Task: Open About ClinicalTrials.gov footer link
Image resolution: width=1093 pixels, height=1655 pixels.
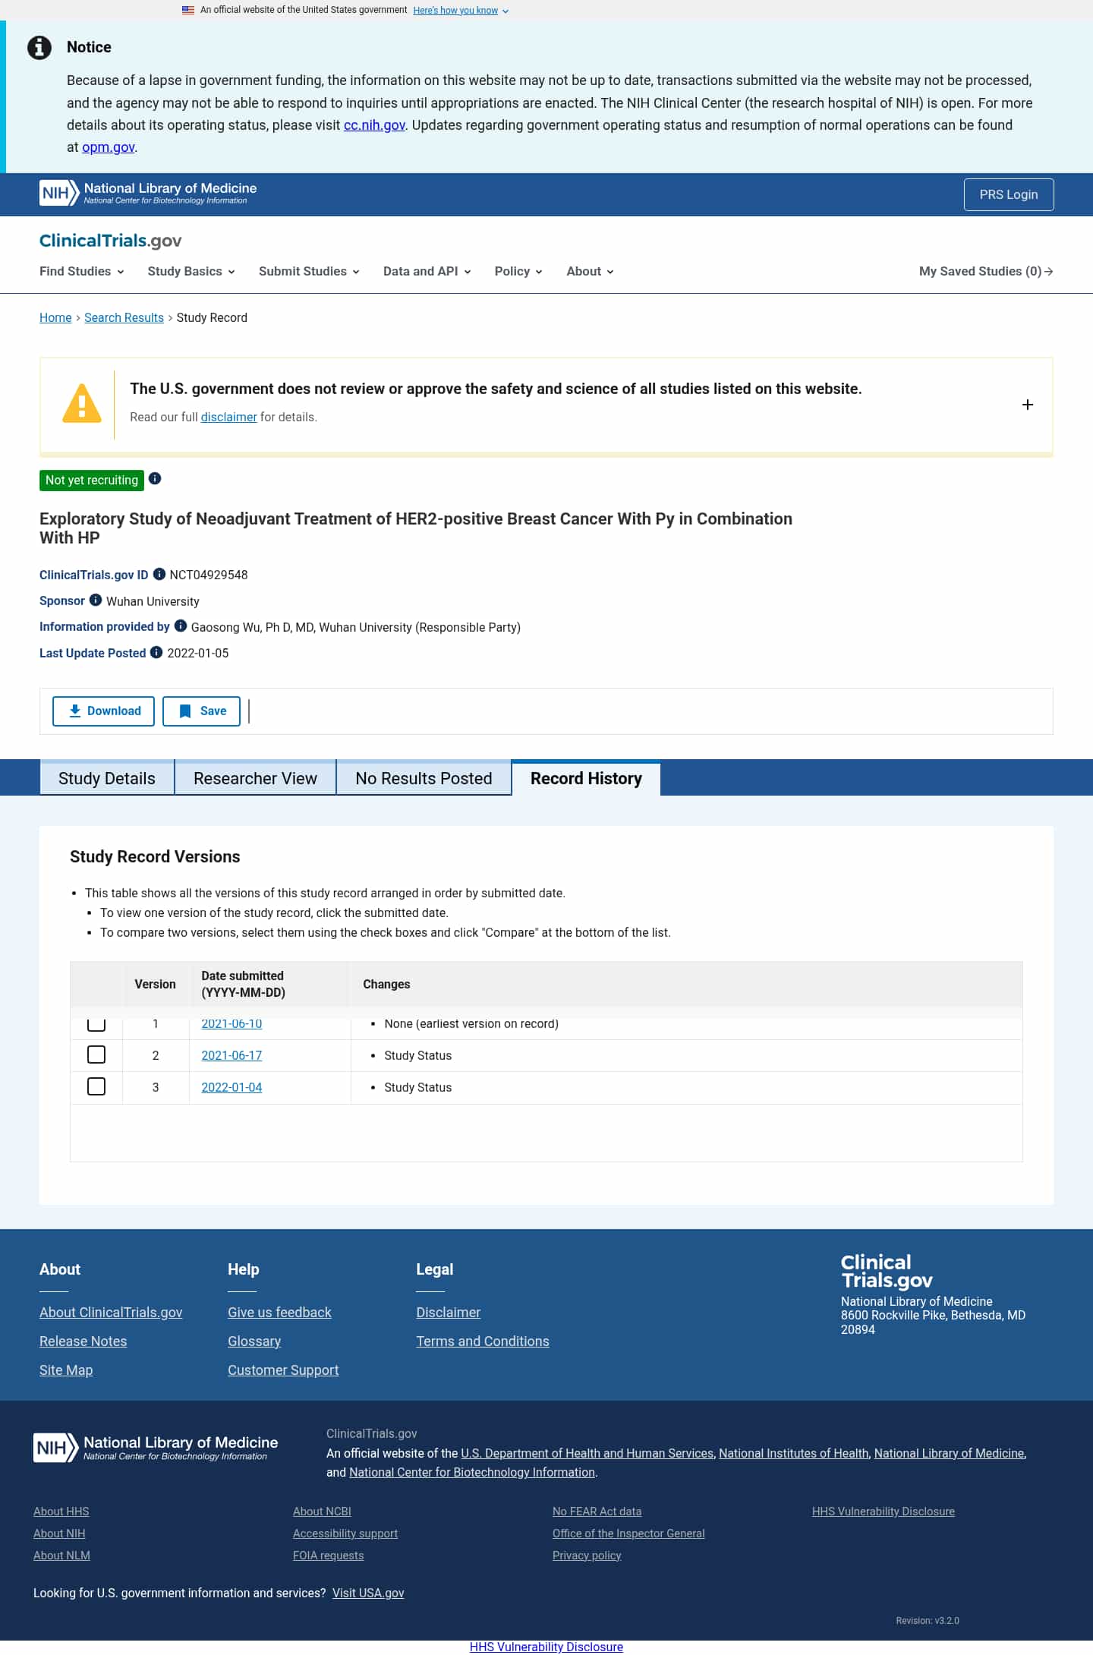Action: 111,1313
